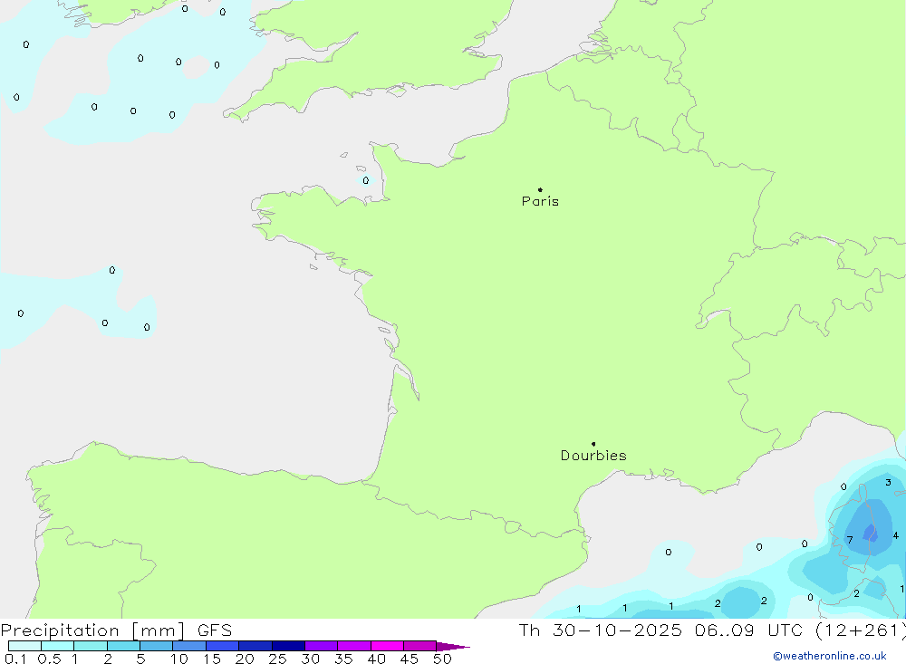Viewport: 906px width, 664px height.
Task: Click the Paris city label
Action: tap(540, 201)
